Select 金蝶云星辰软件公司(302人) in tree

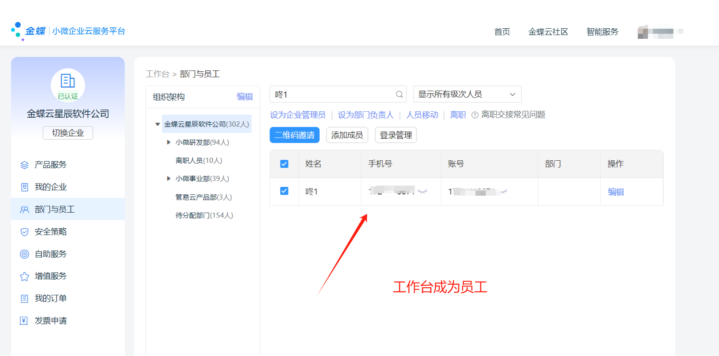click(207, 124)
